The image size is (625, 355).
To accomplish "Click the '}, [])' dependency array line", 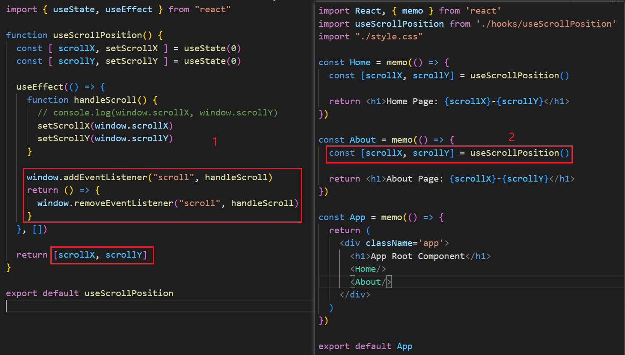I will 32,229.
